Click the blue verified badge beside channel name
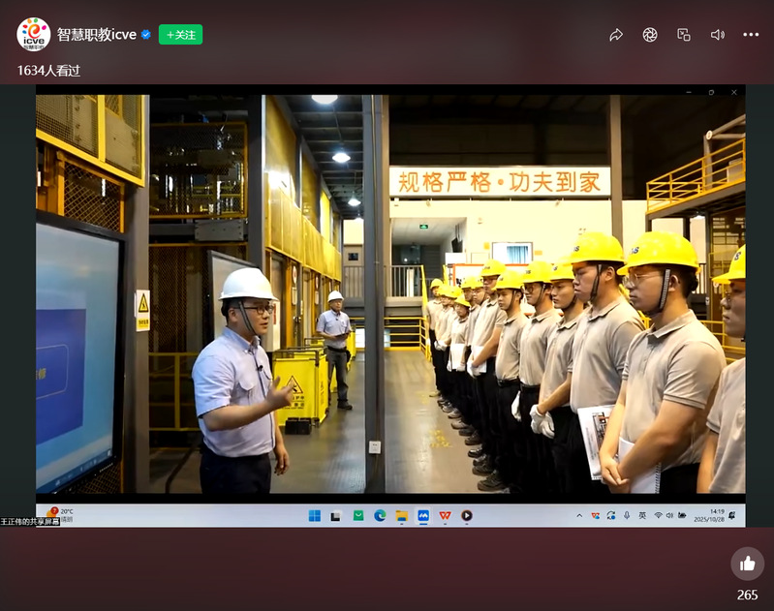The width and height of the screenshot is (774, 611). pyautogui.click(x=146, y=35)
